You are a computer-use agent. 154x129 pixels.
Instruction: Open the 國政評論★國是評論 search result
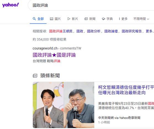click(x=54, y=55)
